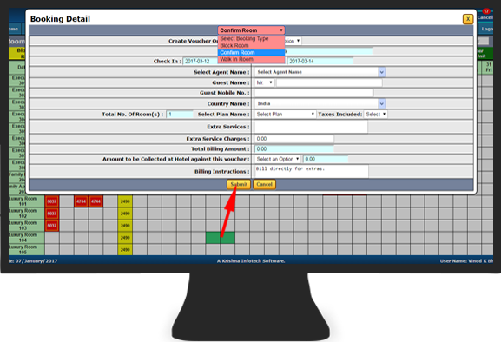Viewport: 501px width, 342px height.
Task: Open the Select an Option dropdown
Action: pos(278,159)
